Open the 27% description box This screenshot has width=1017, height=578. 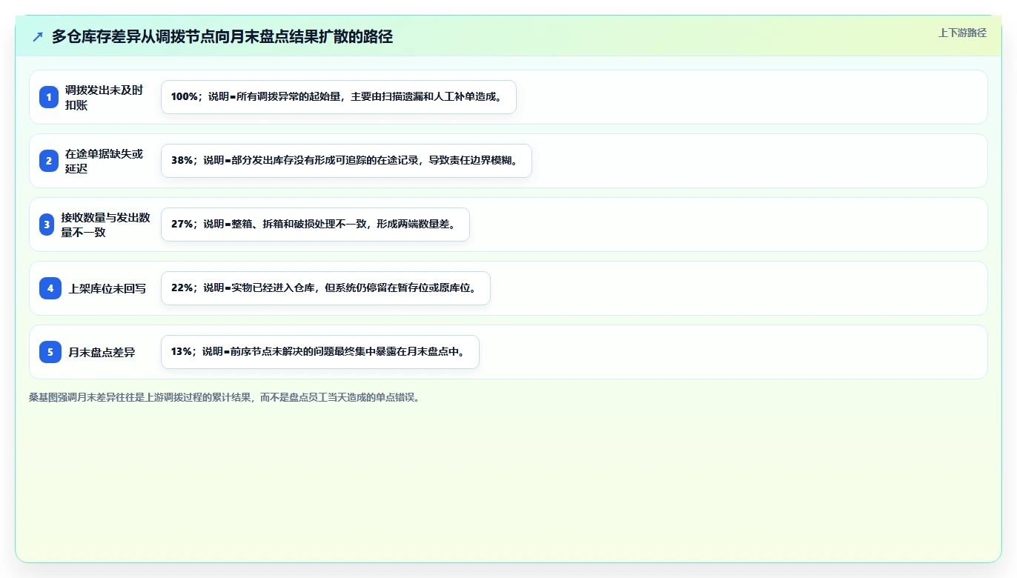point(315,225)
